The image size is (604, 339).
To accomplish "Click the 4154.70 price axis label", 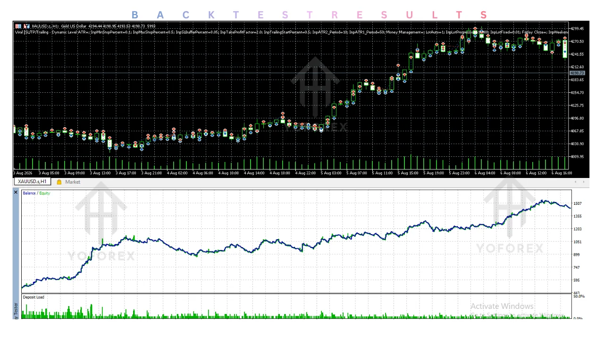I will pos(578,93).
